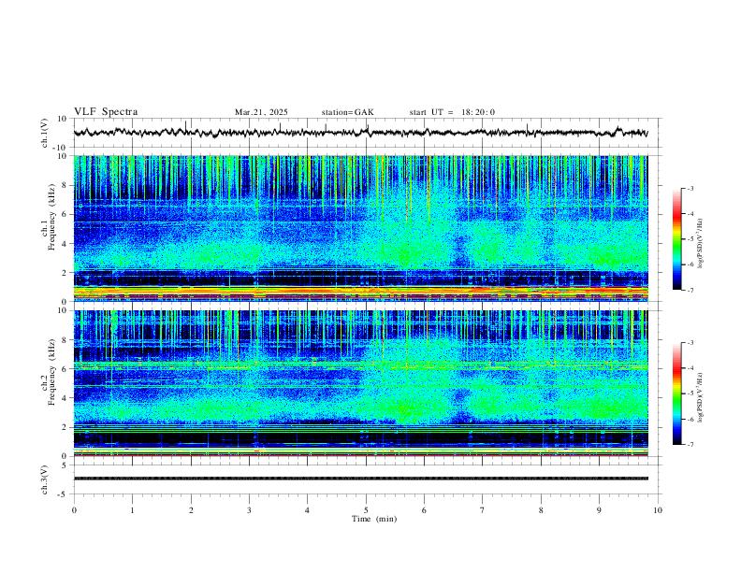Click the ch.2 spectrogram color bar
The width and height of the screenshot is (741, 572).
(x=676, y=393)
